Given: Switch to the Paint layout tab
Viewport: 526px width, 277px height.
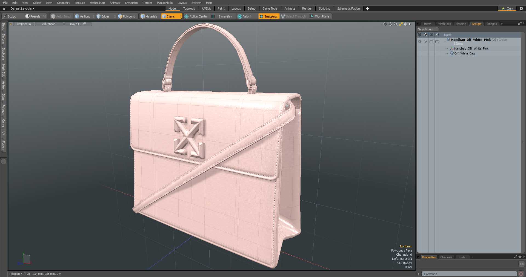Looking at the screenshot, I should (x=221, y=8).
